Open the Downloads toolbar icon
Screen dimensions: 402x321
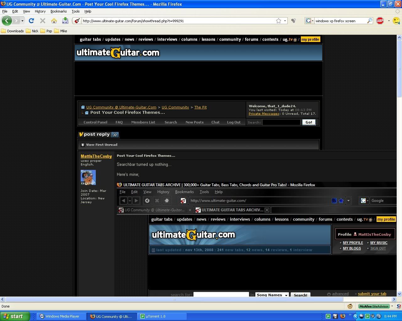point(65,21)
